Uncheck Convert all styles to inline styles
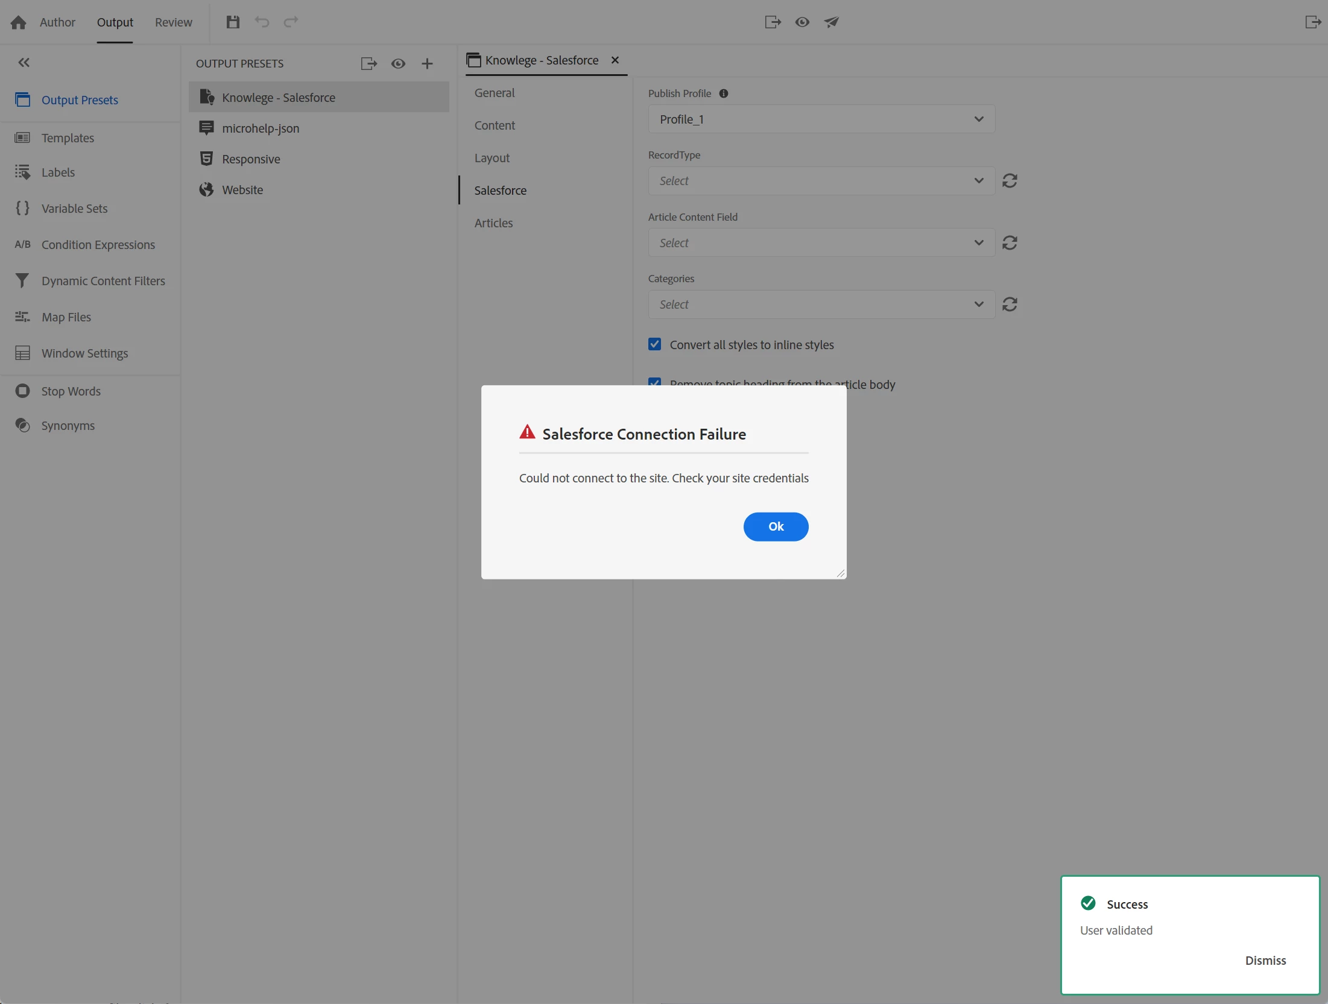The width and height of the screenshot is (1328, 1004). click(x=654, y=344)
